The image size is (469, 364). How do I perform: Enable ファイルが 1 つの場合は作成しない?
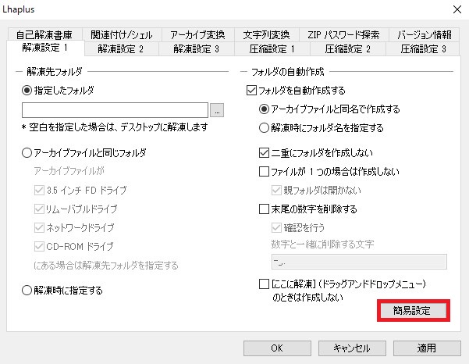coord(264,172)
